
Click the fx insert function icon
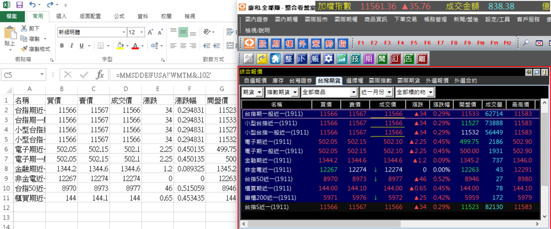click(x=100, y=75)
